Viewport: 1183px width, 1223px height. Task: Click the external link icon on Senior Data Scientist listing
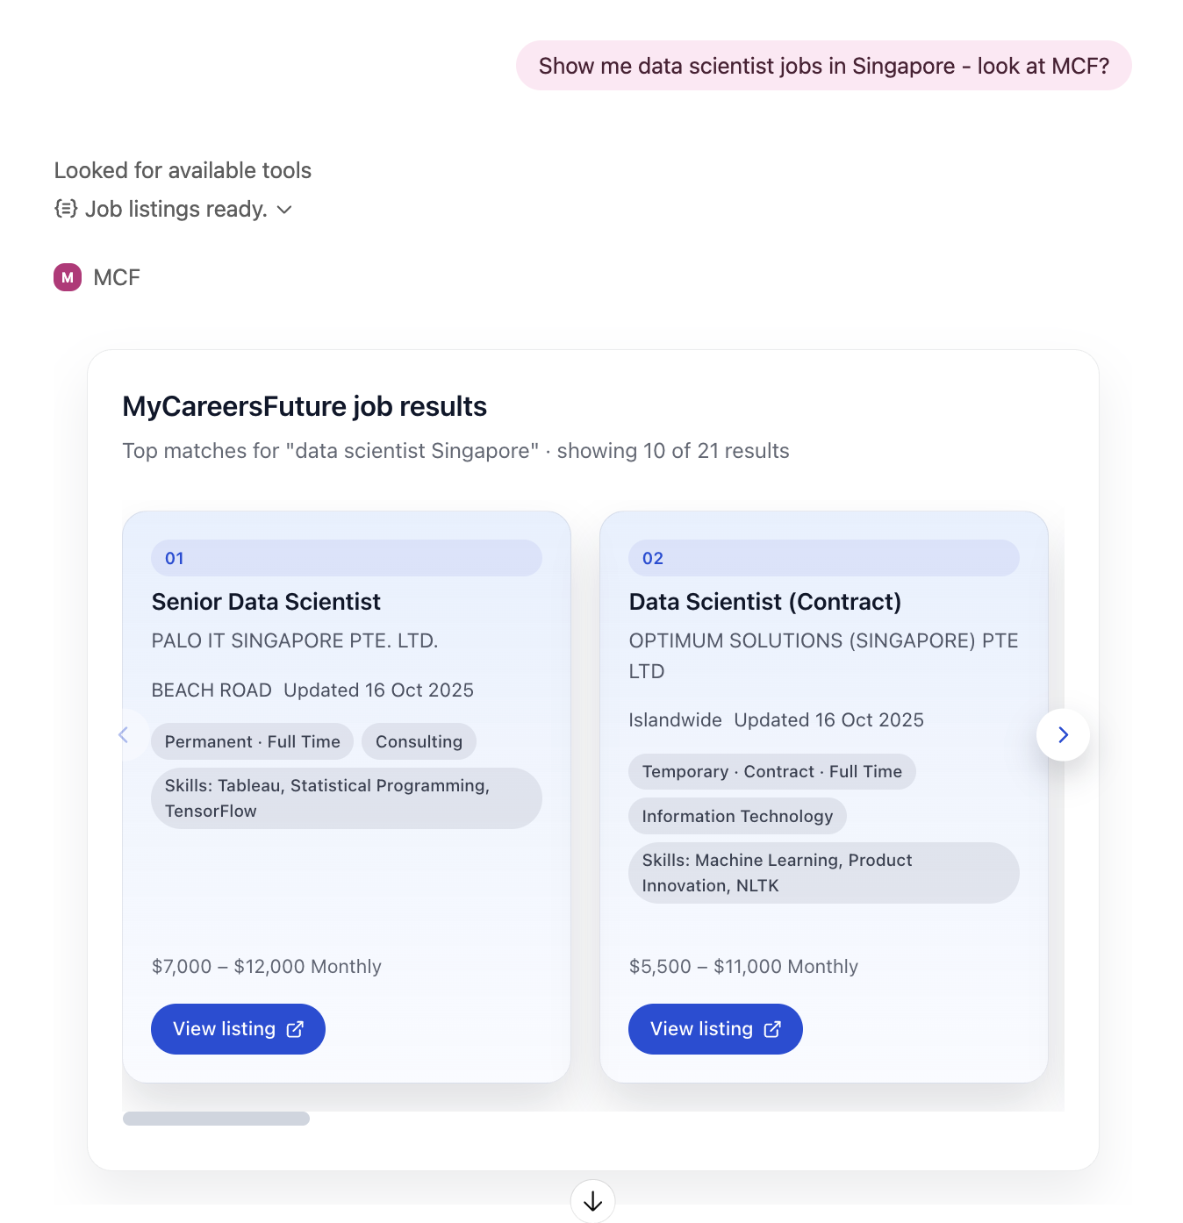[295, 1028]
